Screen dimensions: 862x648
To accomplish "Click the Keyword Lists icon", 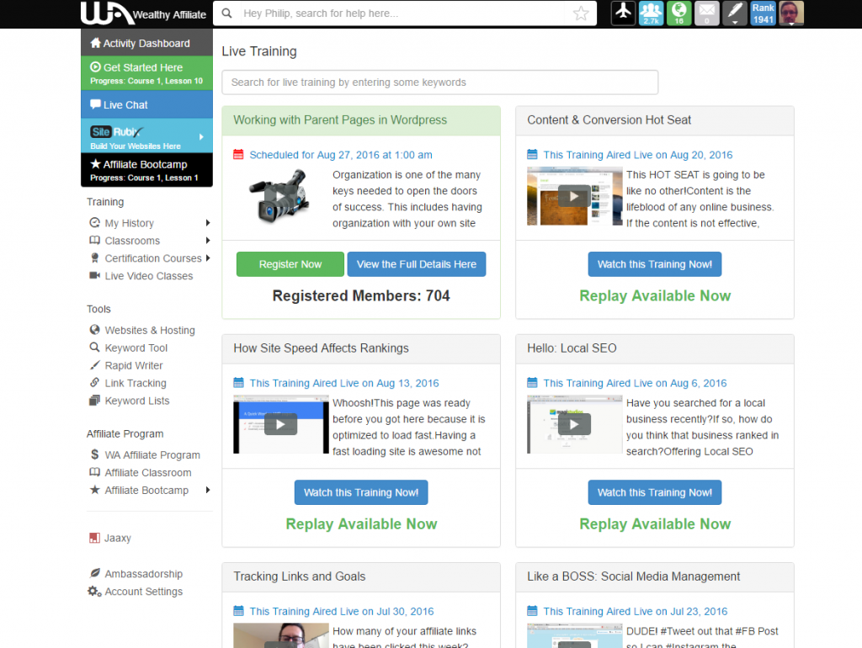I will point(94,400).
